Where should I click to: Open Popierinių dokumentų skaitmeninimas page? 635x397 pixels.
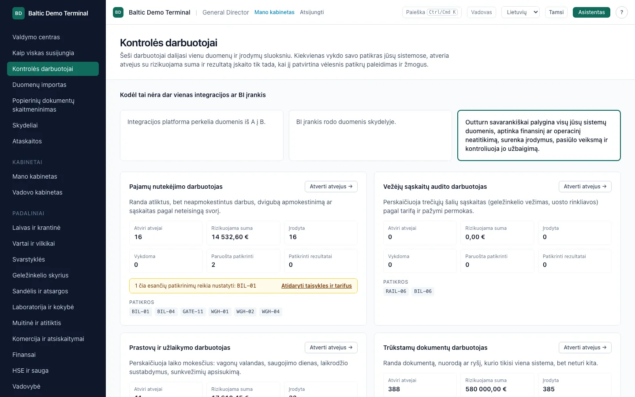(x=53, y=105)
